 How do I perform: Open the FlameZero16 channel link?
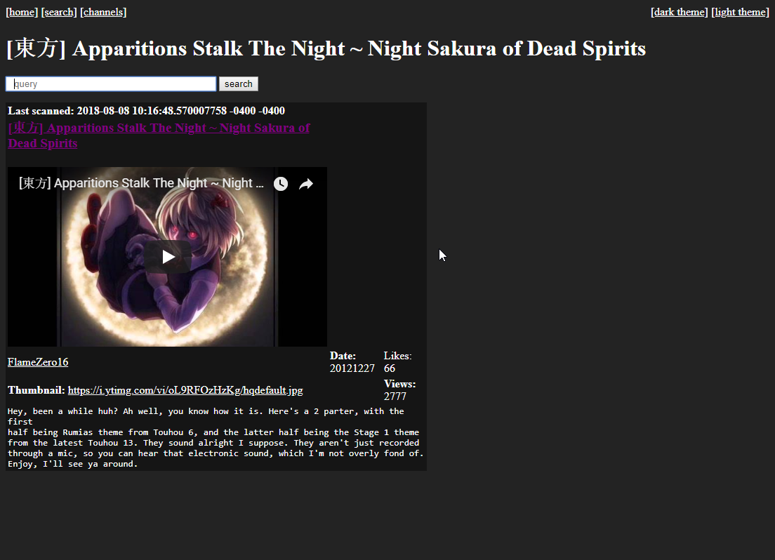tap(38, 362)
